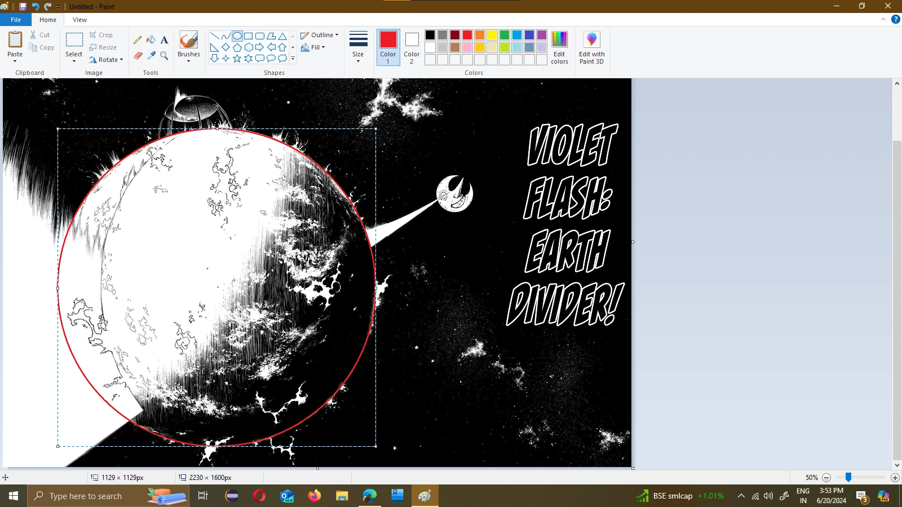Screen dimensions: 902x507
Task: Select the Triangle shape
Action: click(282, 36)
